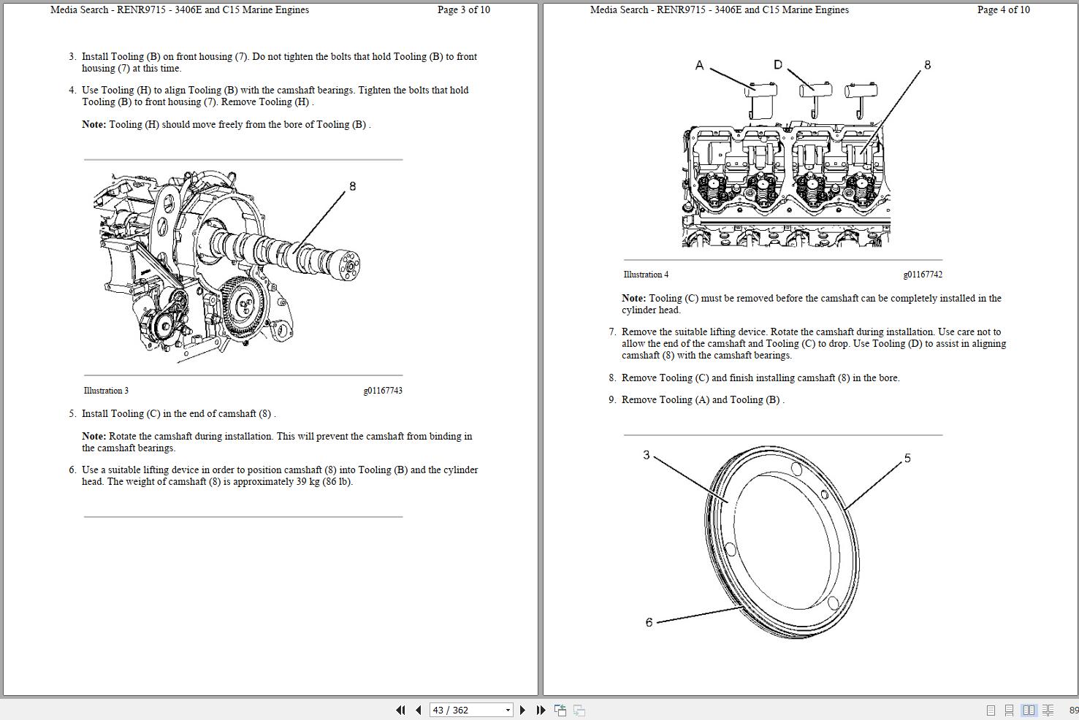Viewport: 1079px width, 720px height.
Task: Select continuous scrolling page view
Action: coord(1010,709)
